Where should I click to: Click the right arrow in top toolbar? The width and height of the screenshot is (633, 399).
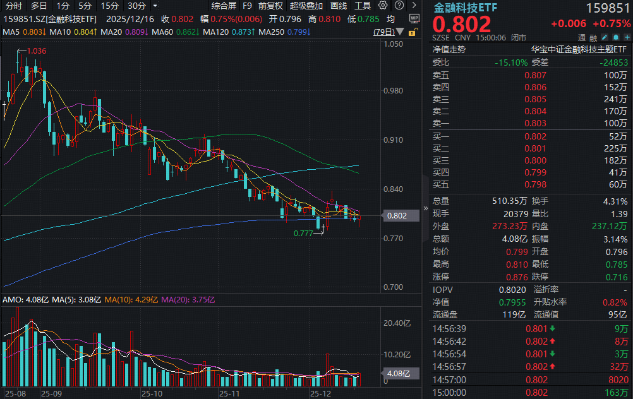point(413,6)
